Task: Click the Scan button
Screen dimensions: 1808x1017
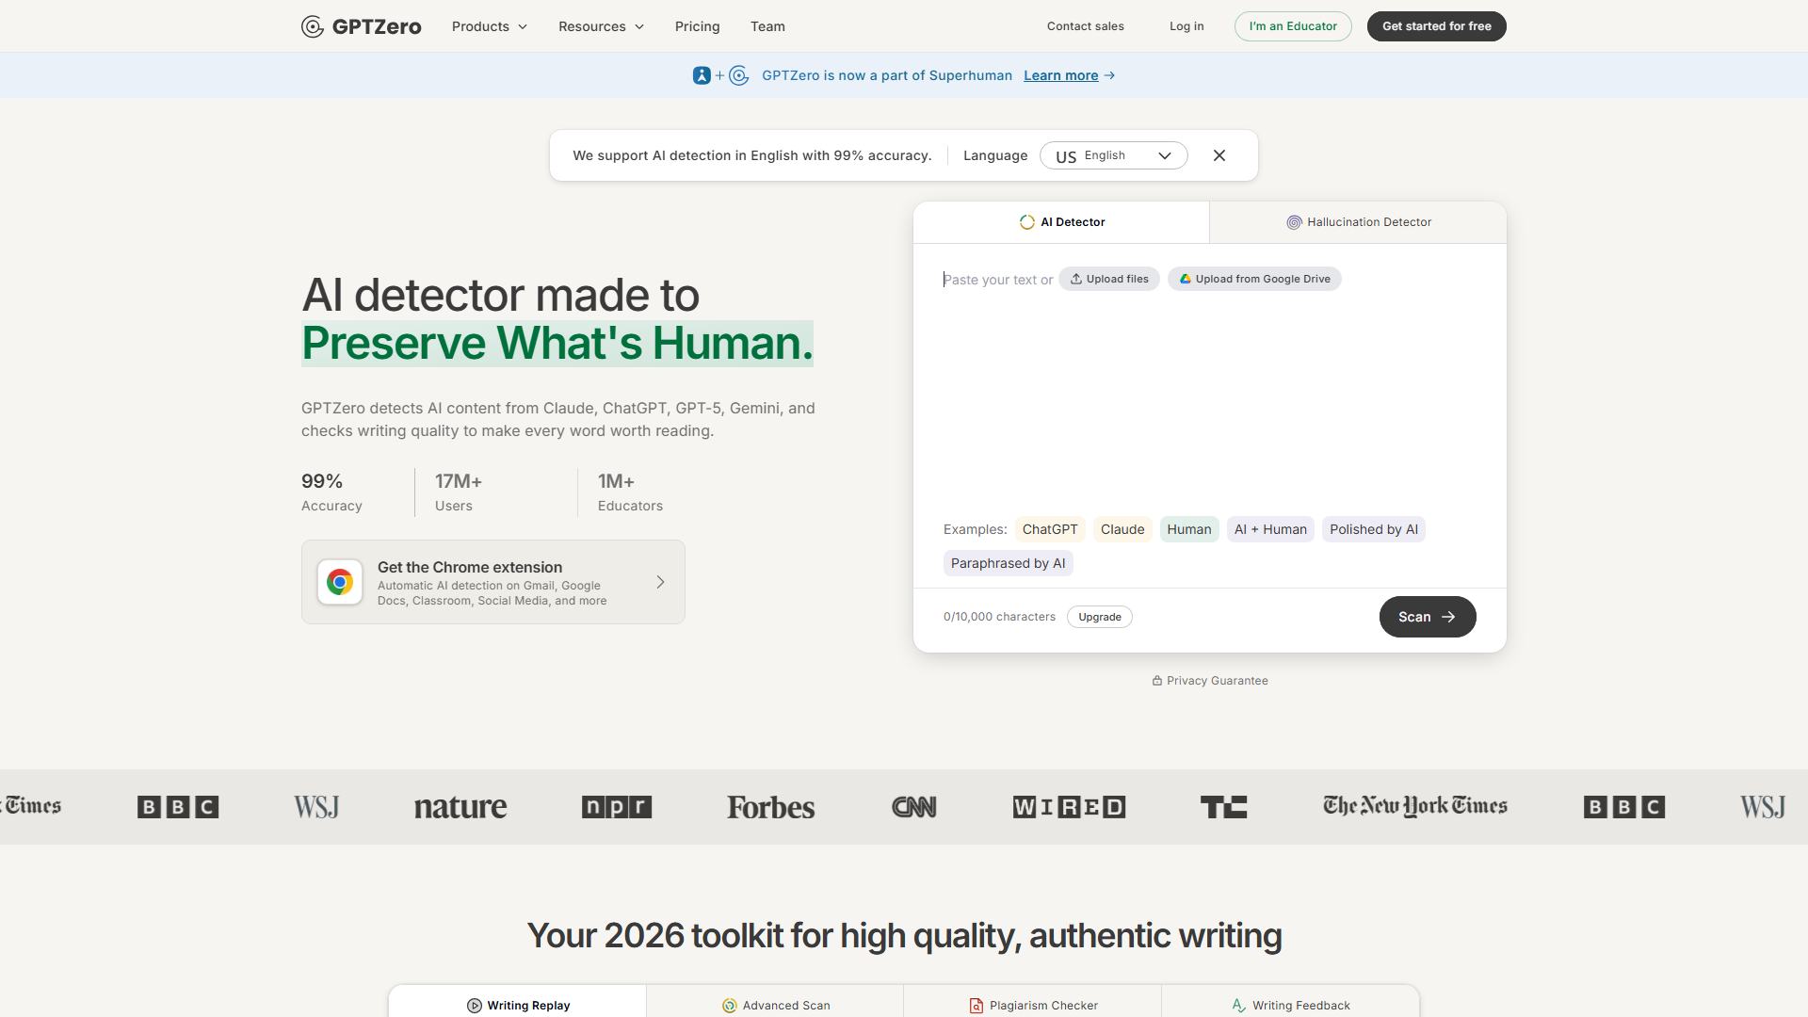Action: click(1428, 617)
